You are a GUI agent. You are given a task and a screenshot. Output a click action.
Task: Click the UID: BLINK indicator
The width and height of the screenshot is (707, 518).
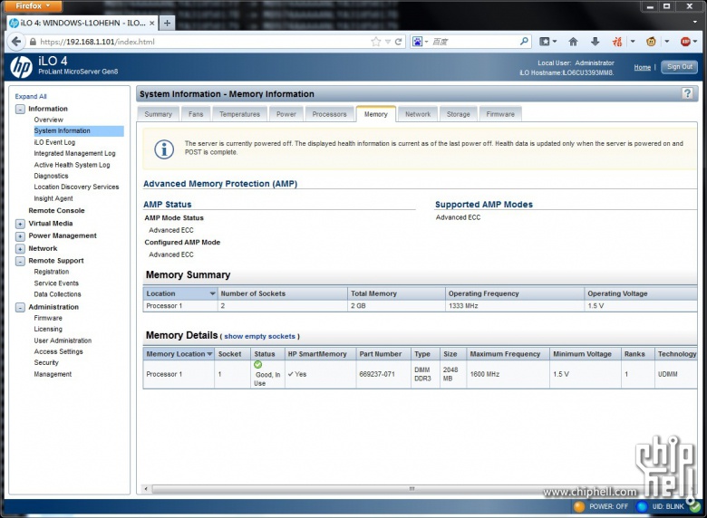click(x=661, y=506)
